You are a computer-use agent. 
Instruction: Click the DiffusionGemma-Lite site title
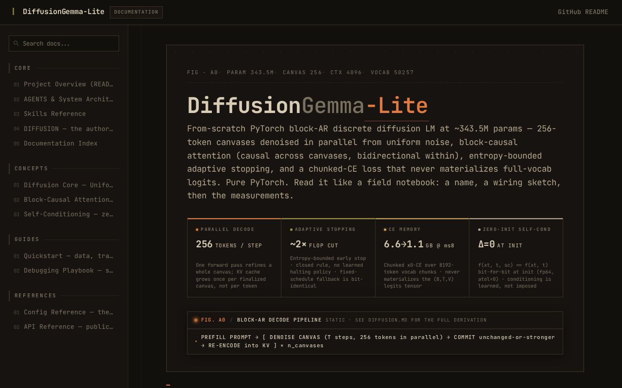coord(64,12)
